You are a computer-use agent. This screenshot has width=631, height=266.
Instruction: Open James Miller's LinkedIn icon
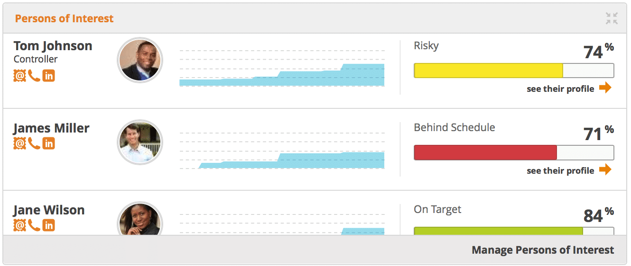(48, 143)
